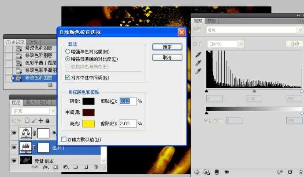Click the gamma field showing 1.00
Screen dimensions: 304x177
(x=254, y=98)
